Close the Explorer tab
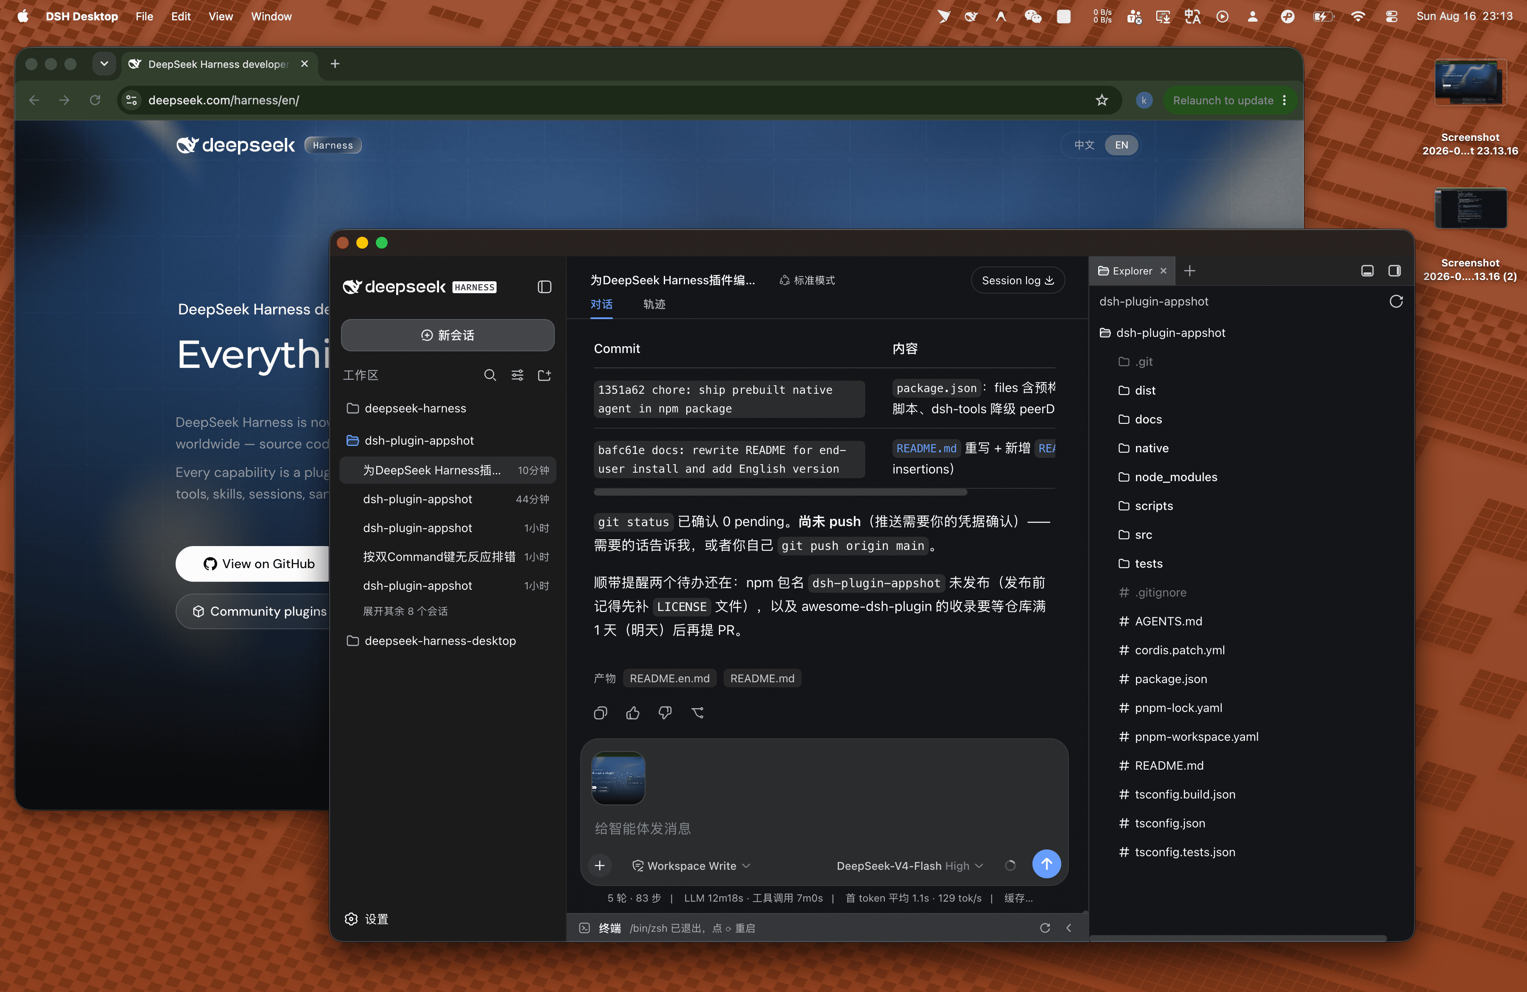Viewport: 1527px width, 992px height. pyautogui.click(x=1163, y=271)
